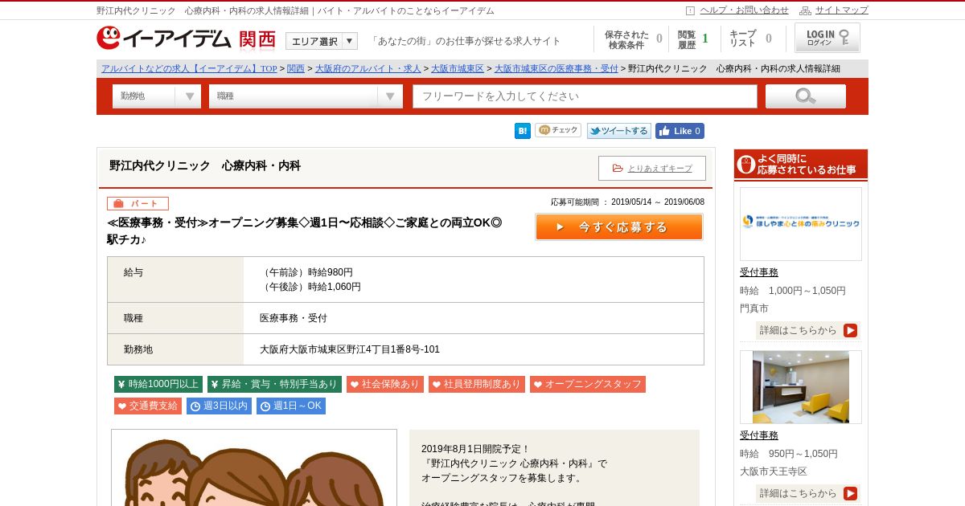Screen dimensions: 965x506
Task: Expand the 勤務地 dropdown
Action: 157,96
